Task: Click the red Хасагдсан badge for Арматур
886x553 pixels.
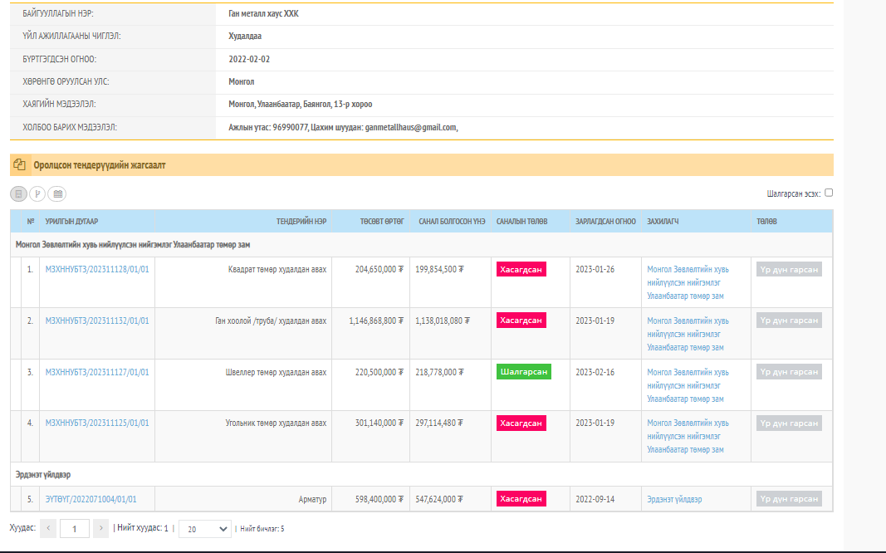Action: 521,499
